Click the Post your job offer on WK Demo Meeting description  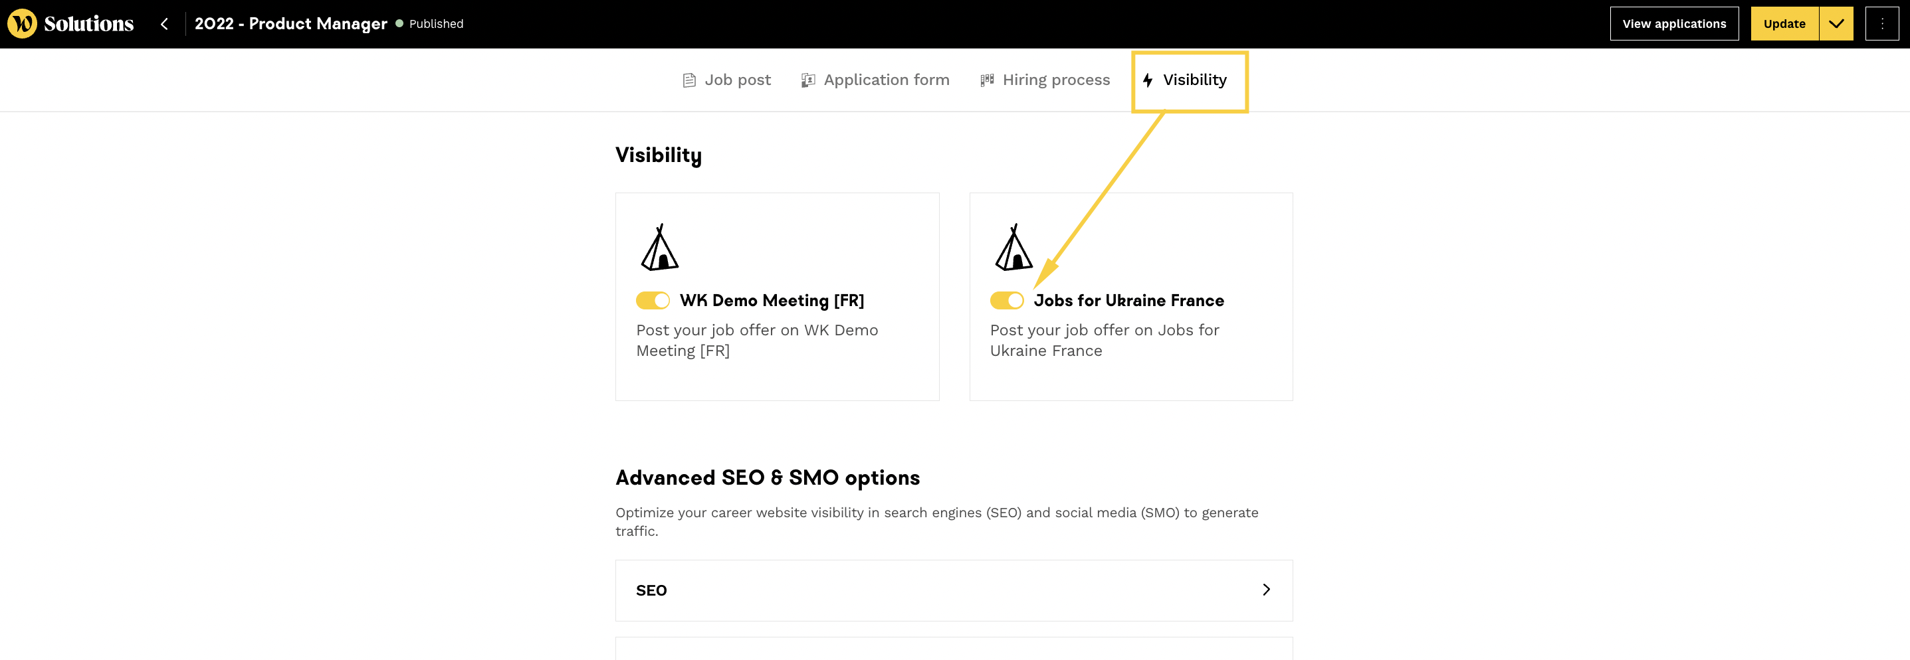[x=757, y=340]
